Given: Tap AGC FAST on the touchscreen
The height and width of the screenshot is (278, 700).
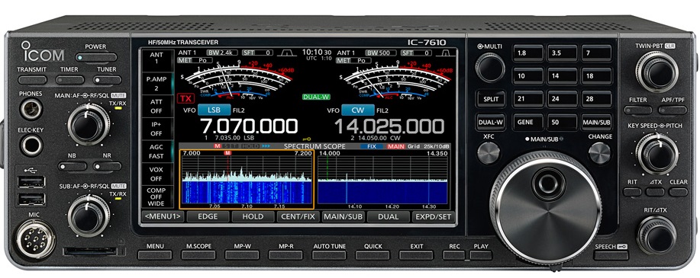Looking at the screenshot, I should (156, 152).
